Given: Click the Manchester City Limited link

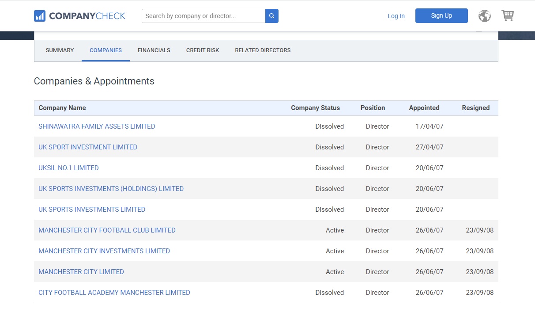Looking at the screenshot, I should (x=81, y=272).
